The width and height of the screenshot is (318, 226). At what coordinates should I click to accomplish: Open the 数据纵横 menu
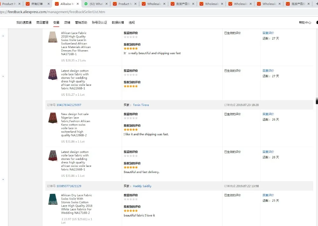click(x=118, y=23)
